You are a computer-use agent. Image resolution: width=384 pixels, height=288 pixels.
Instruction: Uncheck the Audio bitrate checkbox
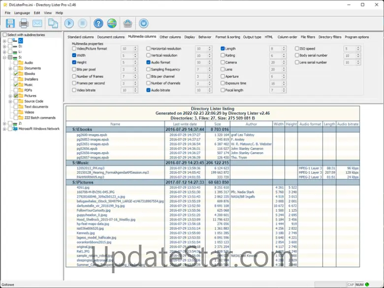coord(148,90)
